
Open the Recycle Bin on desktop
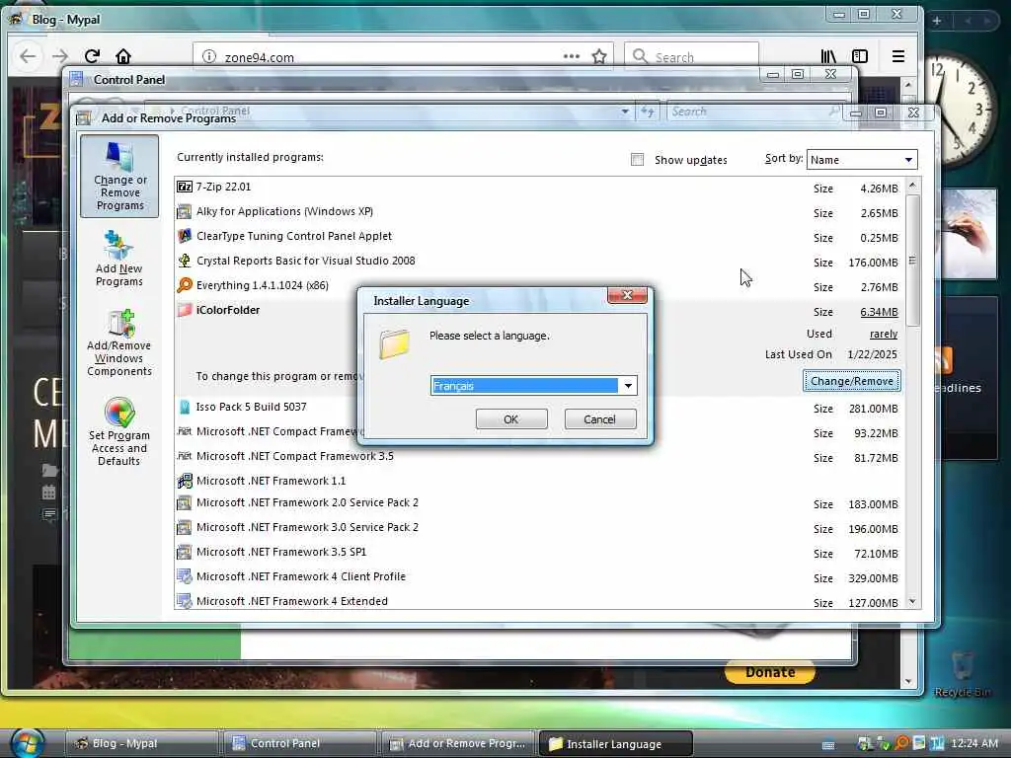pos(962,673)
